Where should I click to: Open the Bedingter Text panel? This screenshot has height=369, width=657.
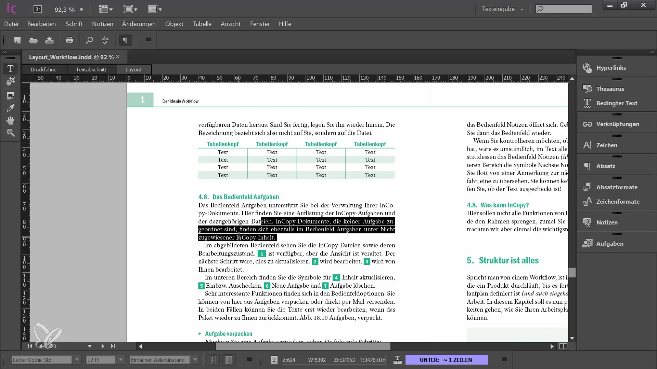(x=617, y=103)
